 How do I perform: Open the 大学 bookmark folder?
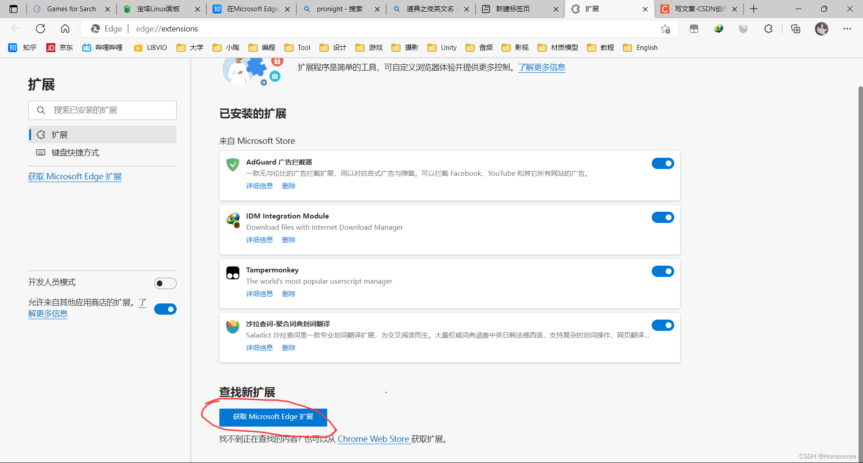tap(190, 48)
